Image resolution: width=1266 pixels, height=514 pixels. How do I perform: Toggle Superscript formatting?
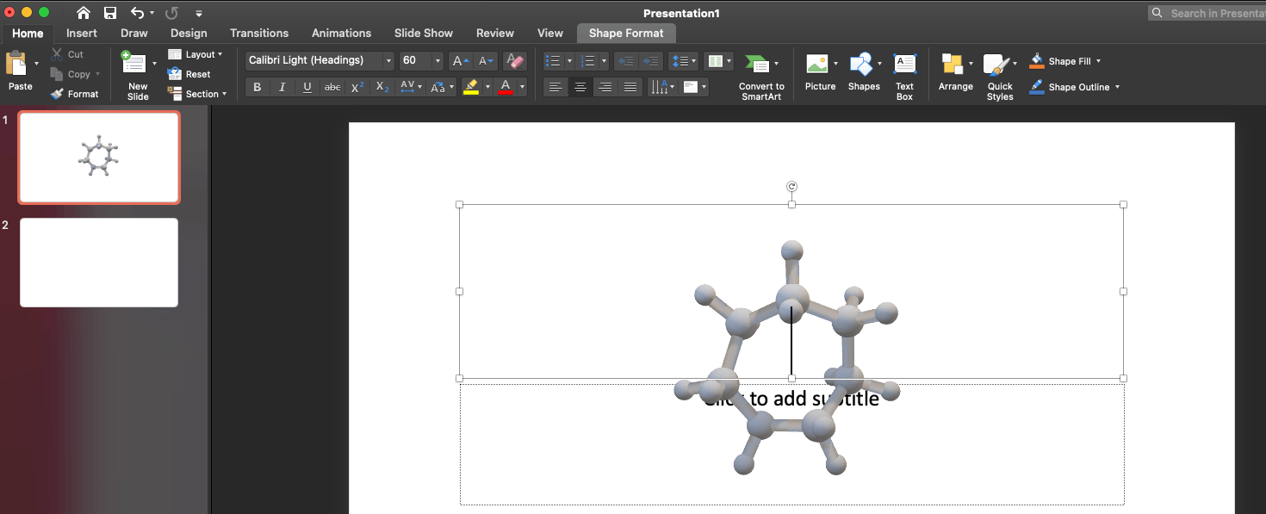point(357,87)
